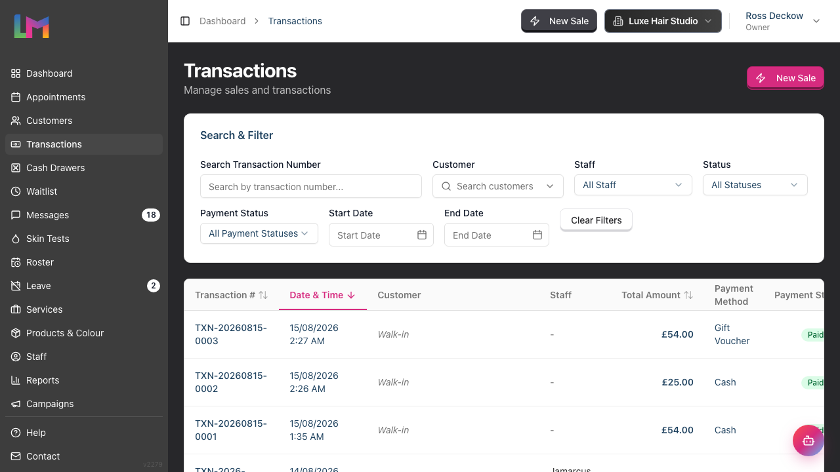Click the Cash Drawers icon

16,168
